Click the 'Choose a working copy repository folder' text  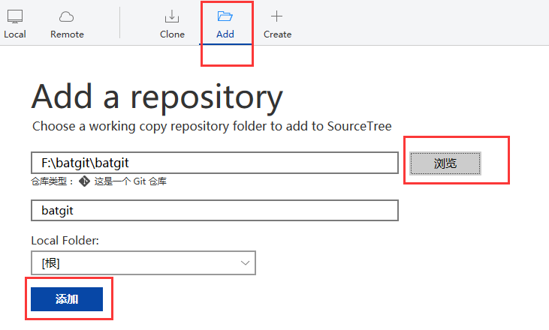coord(212,126)
